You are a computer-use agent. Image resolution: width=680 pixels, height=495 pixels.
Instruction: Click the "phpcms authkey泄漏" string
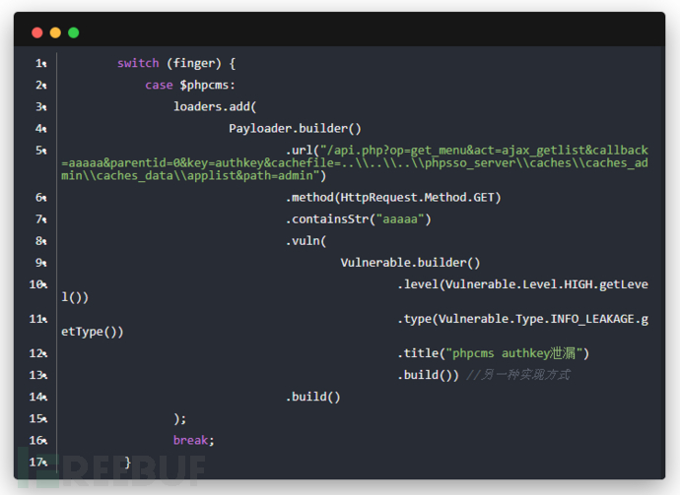tap(514, 353)
